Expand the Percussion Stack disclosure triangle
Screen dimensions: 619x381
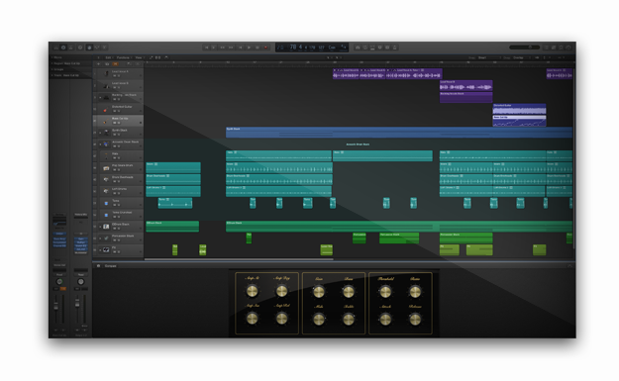[100, 238]
